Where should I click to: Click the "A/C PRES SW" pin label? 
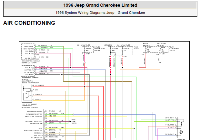point(29,70)
